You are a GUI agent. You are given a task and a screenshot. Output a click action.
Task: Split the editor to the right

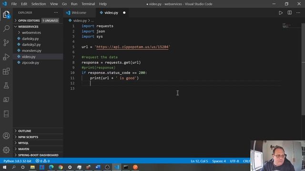[x=290, y=13]
